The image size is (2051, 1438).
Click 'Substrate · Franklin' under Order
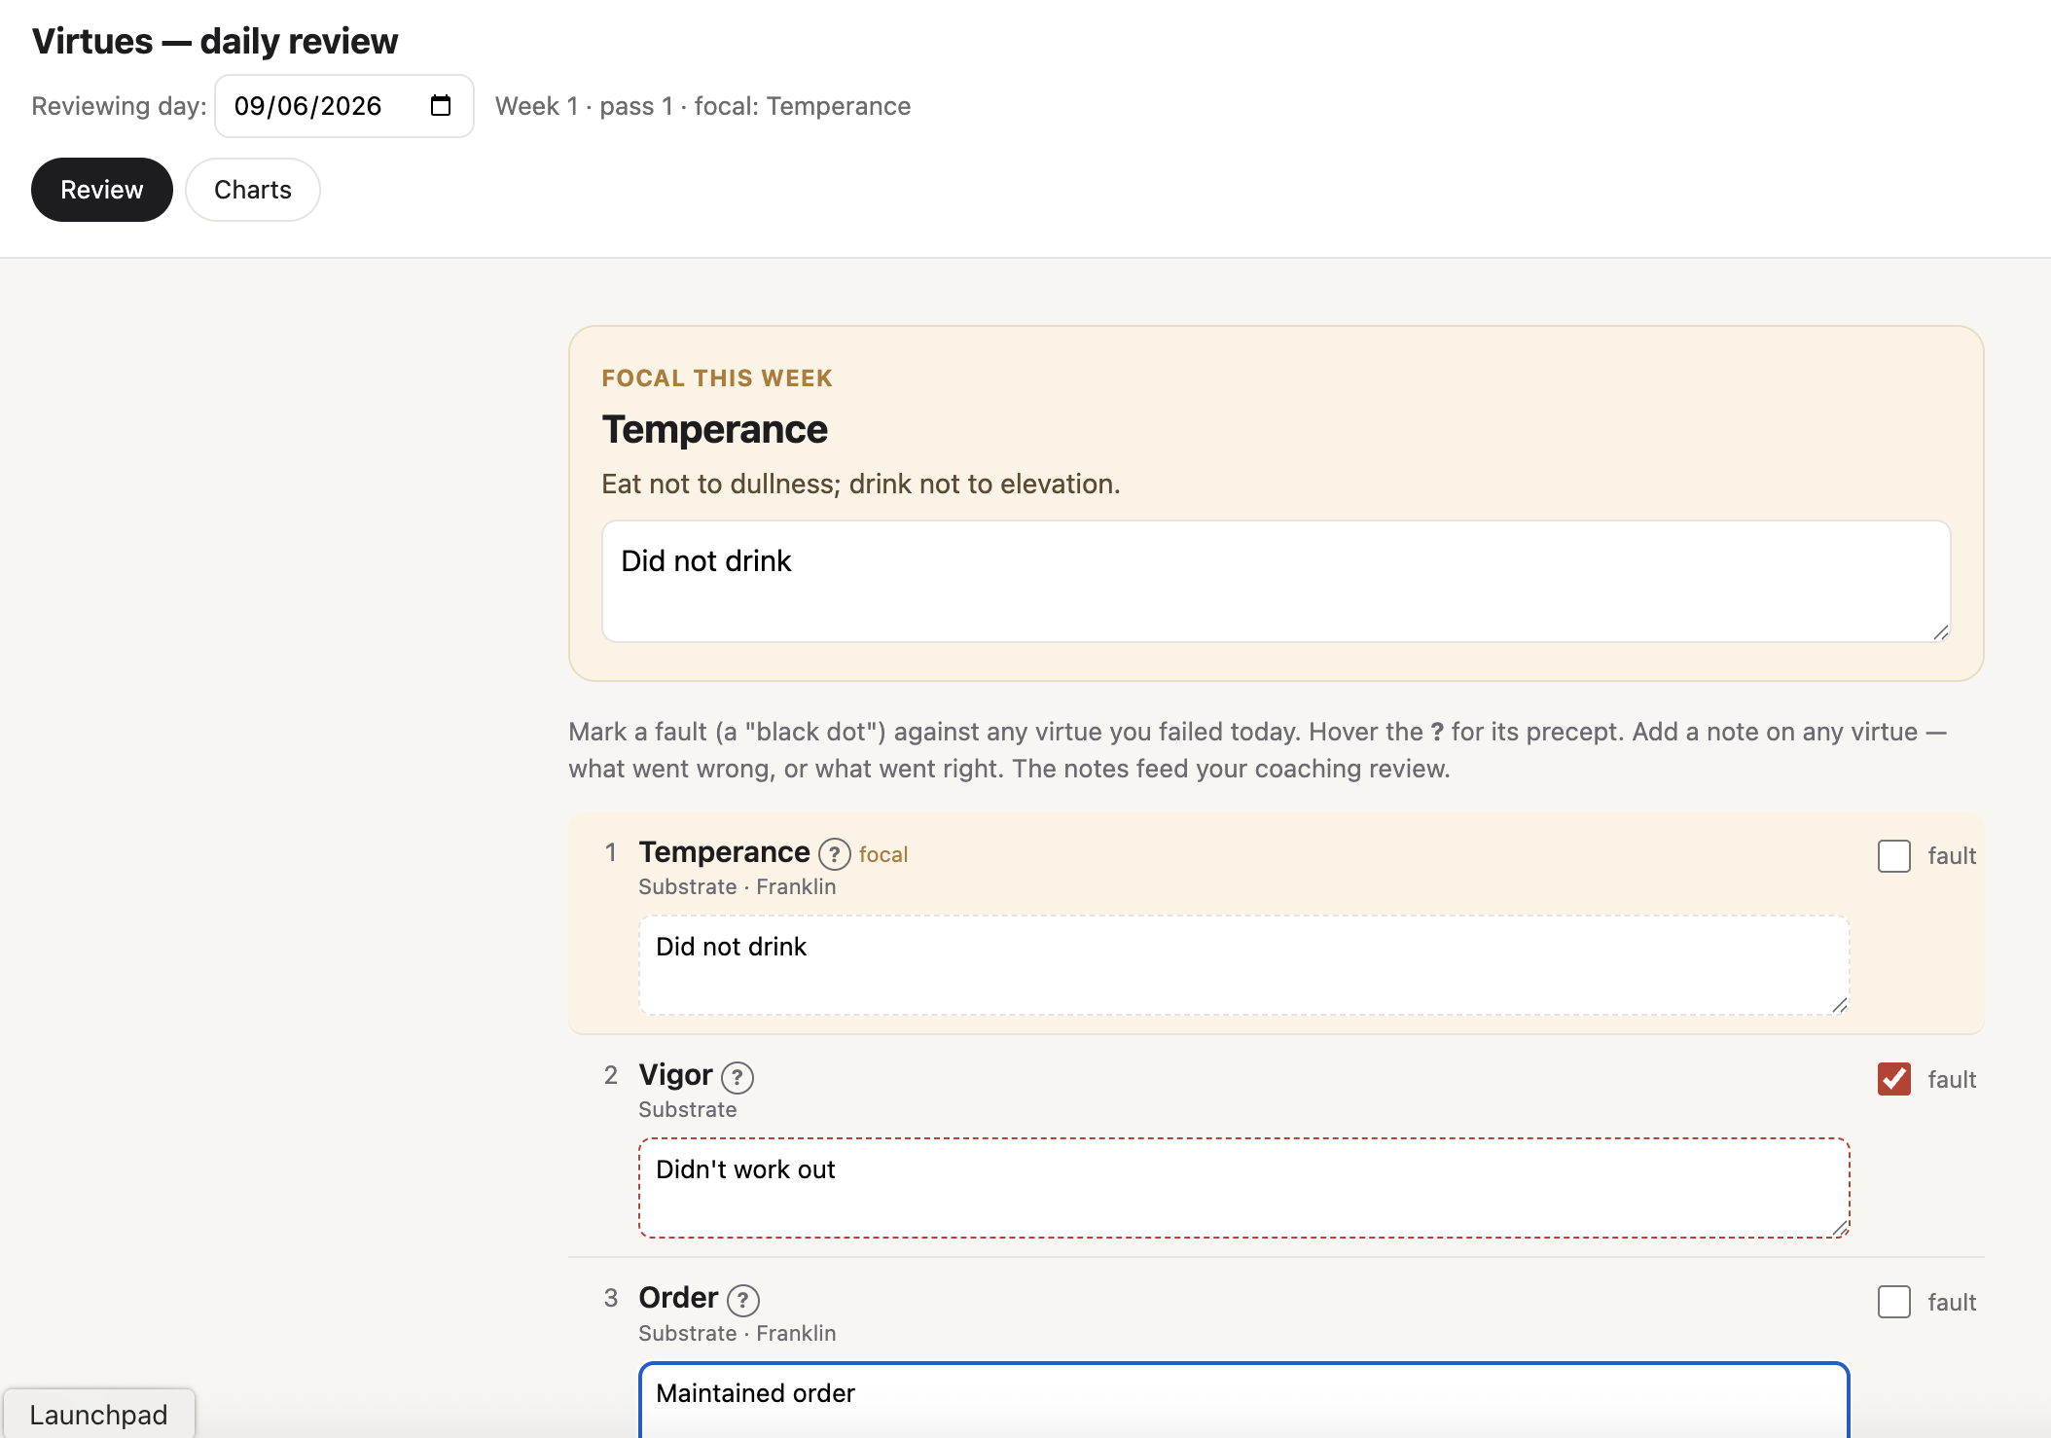coord(737,1333)
